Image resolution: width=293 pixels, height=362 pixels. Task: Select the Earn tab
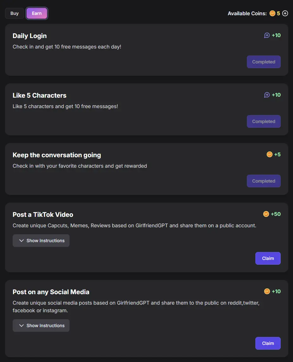tap(37, 13)
